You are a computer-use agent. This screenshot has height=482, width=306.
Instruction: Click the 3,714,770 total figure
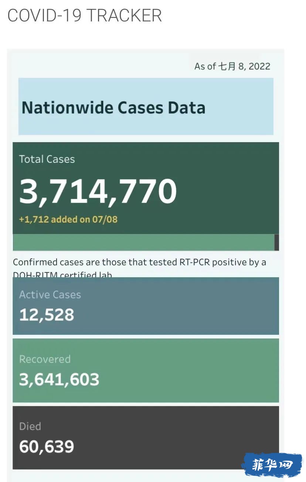pyautogui.click(x=98, y=192)
